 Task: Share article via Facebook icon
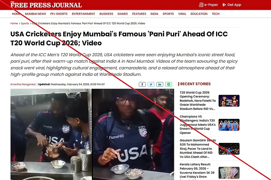click(x=142, y=84)
